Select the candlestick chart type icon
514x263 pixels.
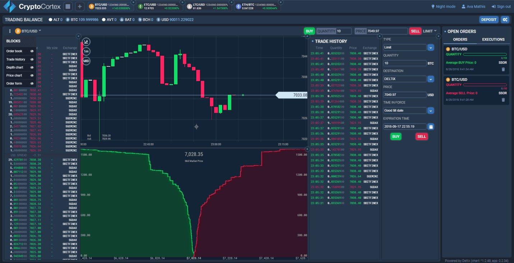pos(86,42)
